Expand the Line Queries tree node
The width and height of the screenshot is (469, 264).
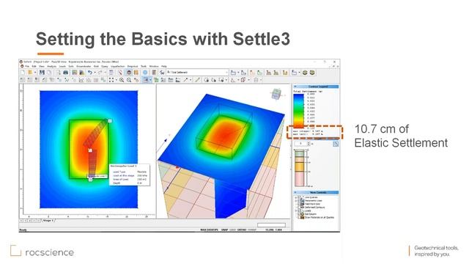click(296, 197)
